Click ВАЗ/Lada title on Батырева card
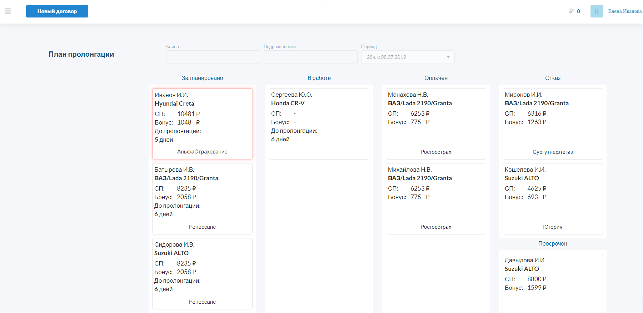The width and height of the screenshot is (643, 313). pos(186,178)
